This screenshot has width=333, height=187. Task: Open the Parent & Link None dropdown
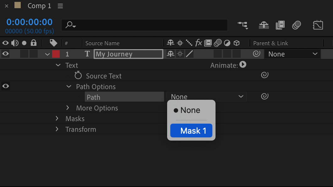click(x=292, y=54)
